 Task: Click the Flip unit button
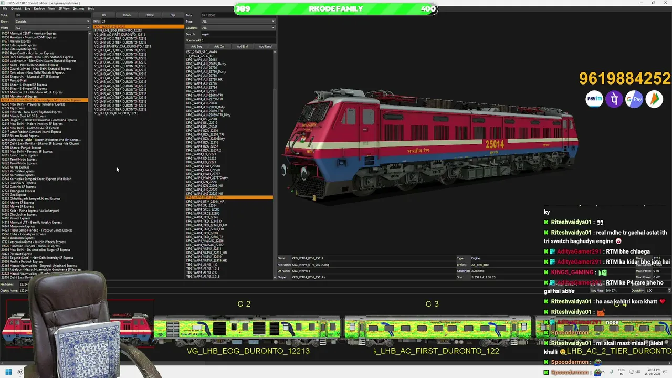point(173,15)
